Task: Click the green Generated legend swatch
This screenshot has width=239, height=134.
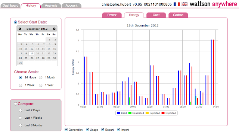Action: tap(130, 113)
